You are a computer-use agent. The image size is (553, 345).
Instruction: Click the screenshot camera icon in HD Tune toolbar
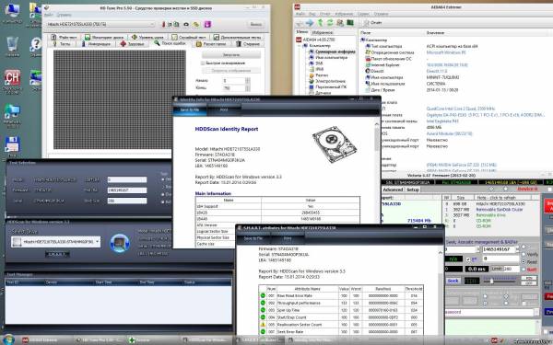point(186,24)
